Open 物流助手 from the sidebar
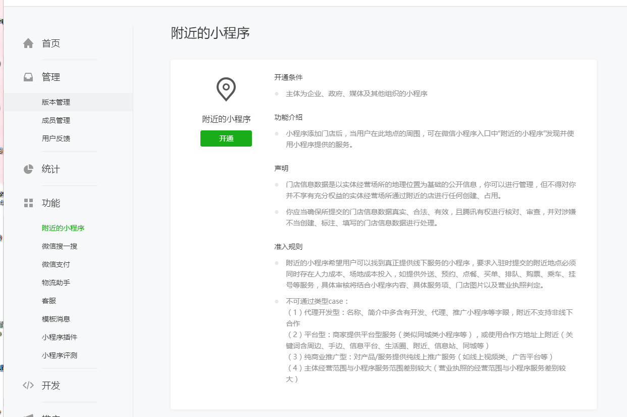This screenshot has height=417, width=627. click(x=56, y=283)
